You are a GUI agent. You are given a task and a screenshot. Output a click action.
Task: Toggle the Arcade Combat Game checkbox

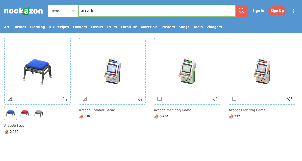pos(84,99)
